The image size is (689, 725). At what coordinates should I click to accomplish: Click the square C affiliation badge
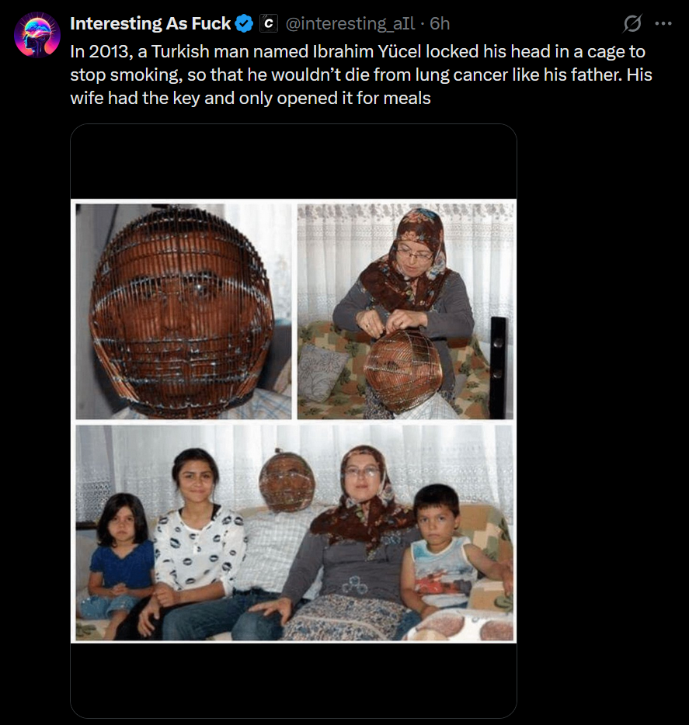tap(269, 23)
